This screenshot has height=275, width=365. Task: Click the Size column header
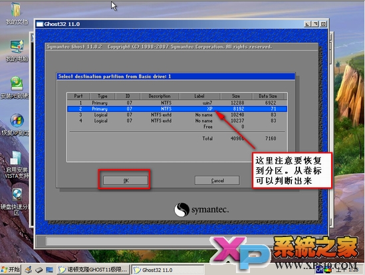(236, 96)
